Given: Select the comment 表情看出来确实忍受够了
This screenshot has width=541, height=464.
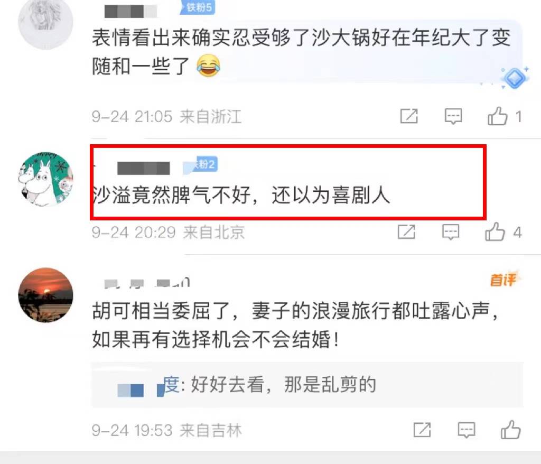Looking at the screenshot, I should 301,52.
